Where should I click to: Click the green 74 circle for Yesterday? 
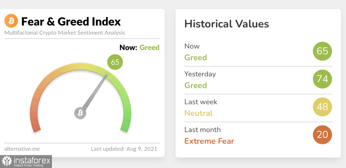322,79
